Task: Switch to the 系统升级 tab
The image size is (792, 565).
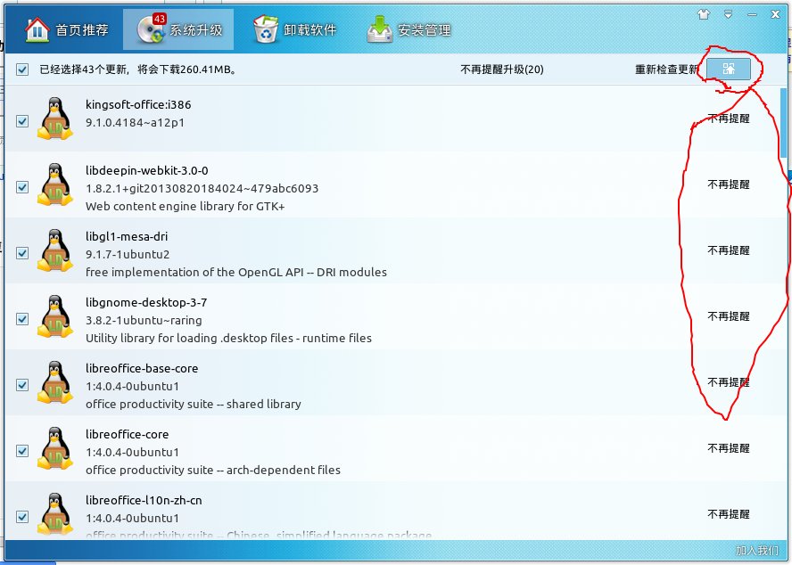Action: click(x=178, y=29)
